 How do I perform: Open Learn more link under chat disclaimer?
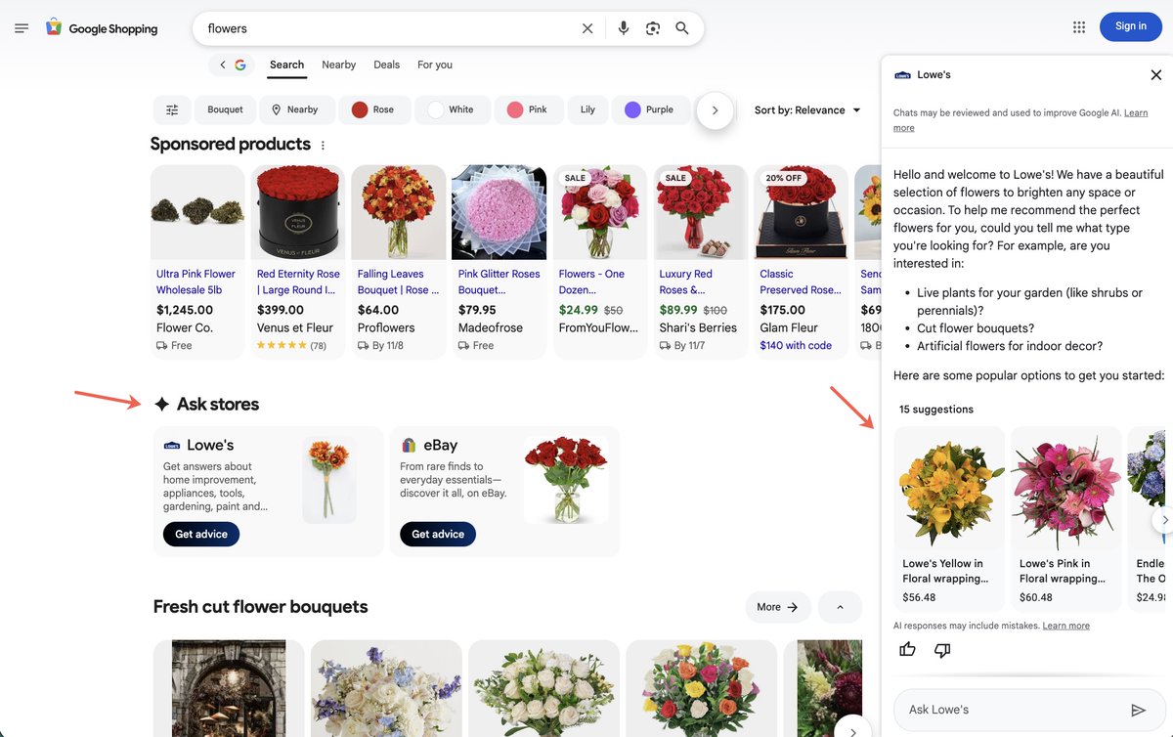(1020, 120)
